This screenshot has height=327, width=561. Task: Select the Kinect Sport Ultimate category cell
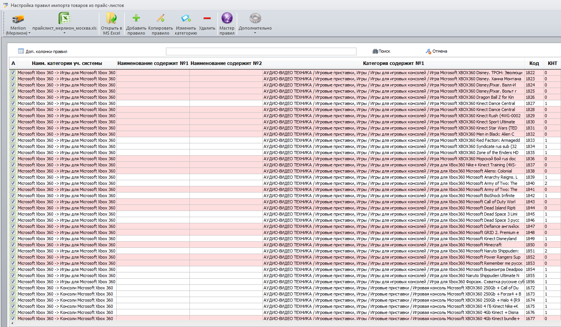point(394,122)
